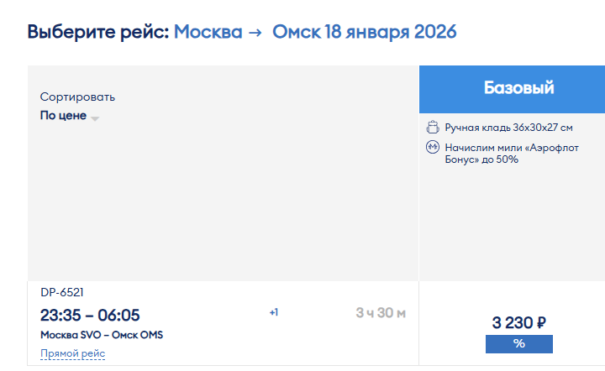Click the «3 ч 30 м» flight duration
The image size is (605, 371).
pos(381,313)
